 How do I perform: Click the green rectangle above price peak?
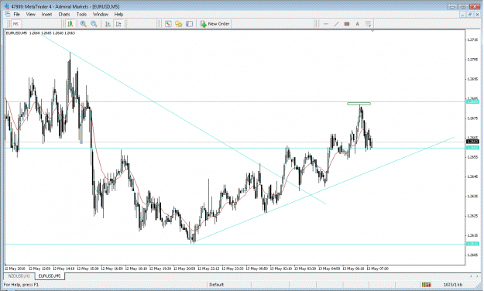coord(359,104)
